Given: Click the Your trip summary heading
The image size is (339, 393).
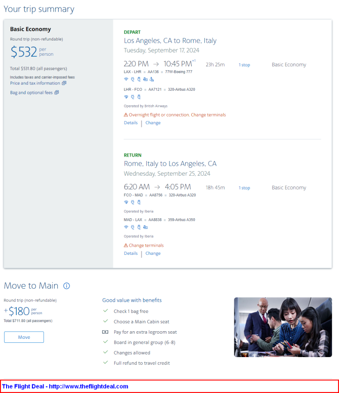Looking at the screenshot, I should tap(39, 9).
